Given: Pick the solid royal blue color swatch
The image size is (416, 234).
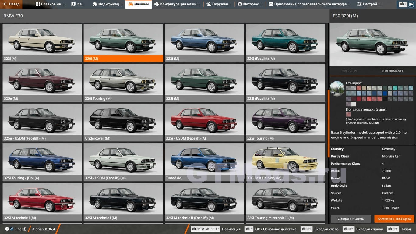Looking at the screenshot, I should [385, 93].
